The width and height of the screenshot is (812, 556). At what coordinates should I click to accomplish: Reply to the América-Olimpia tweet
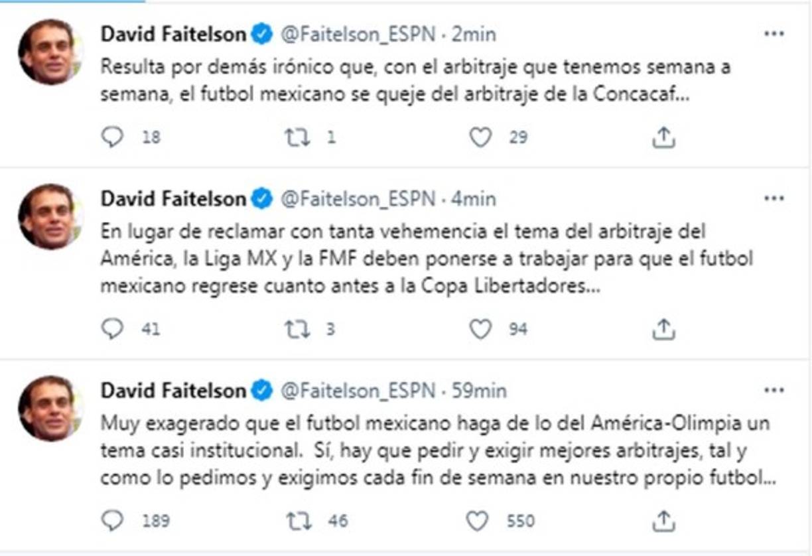point(113,521)
